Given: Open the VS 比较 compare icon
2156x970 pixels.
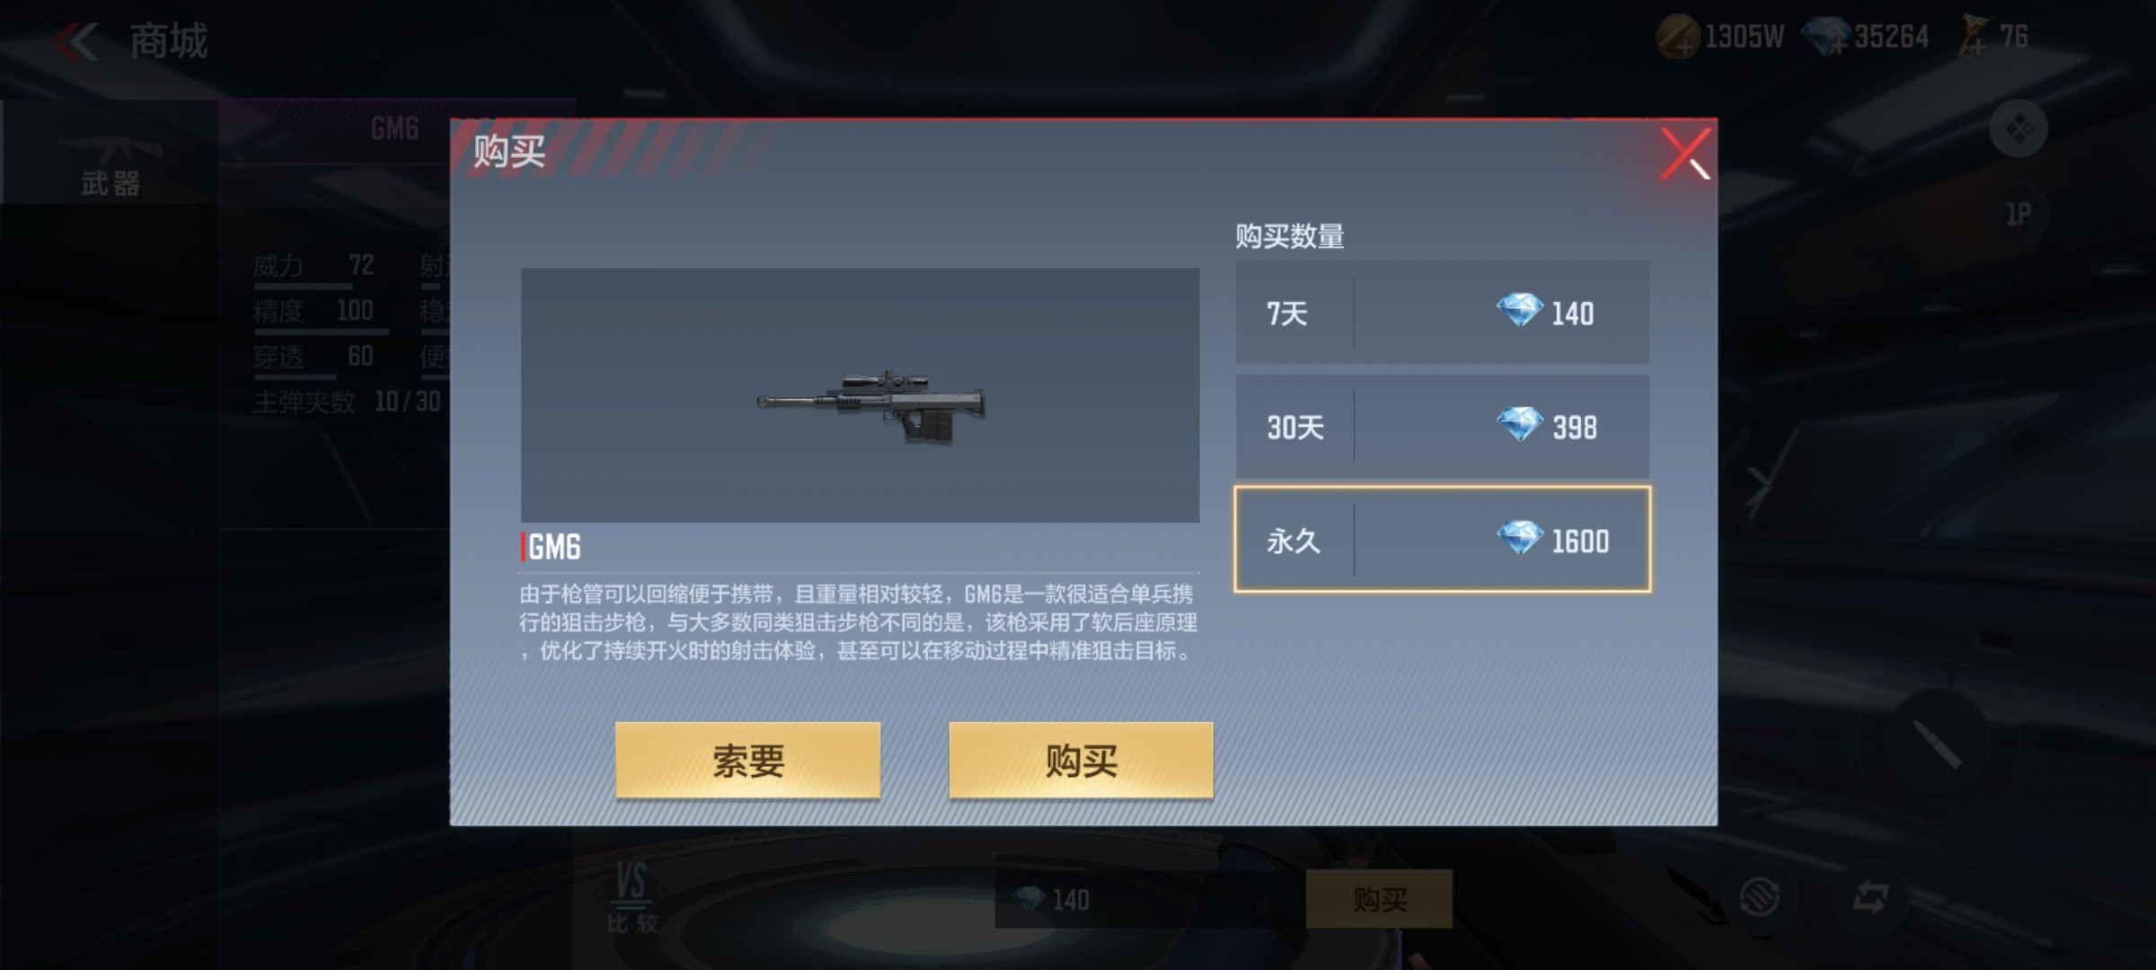Looking at the screenshot, I should (632, 897).
